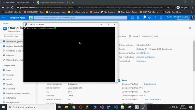Open Visual Studio from taskbar
The height and width of the screenshot is (110, 195).
pyautogui.click(x=102, y=107)
